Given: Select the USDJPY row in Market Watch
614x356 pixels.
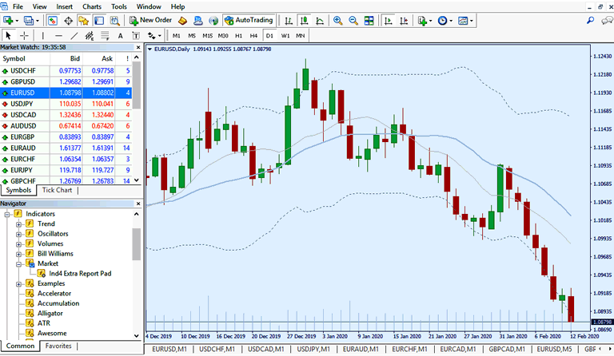Looking at the screenshot, I should (x=66, y=104).
